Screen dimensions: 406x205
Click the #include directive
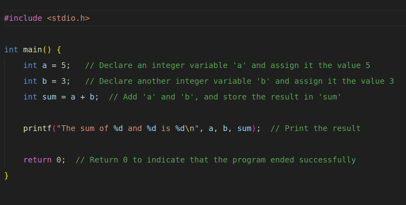tap(23, 18)
